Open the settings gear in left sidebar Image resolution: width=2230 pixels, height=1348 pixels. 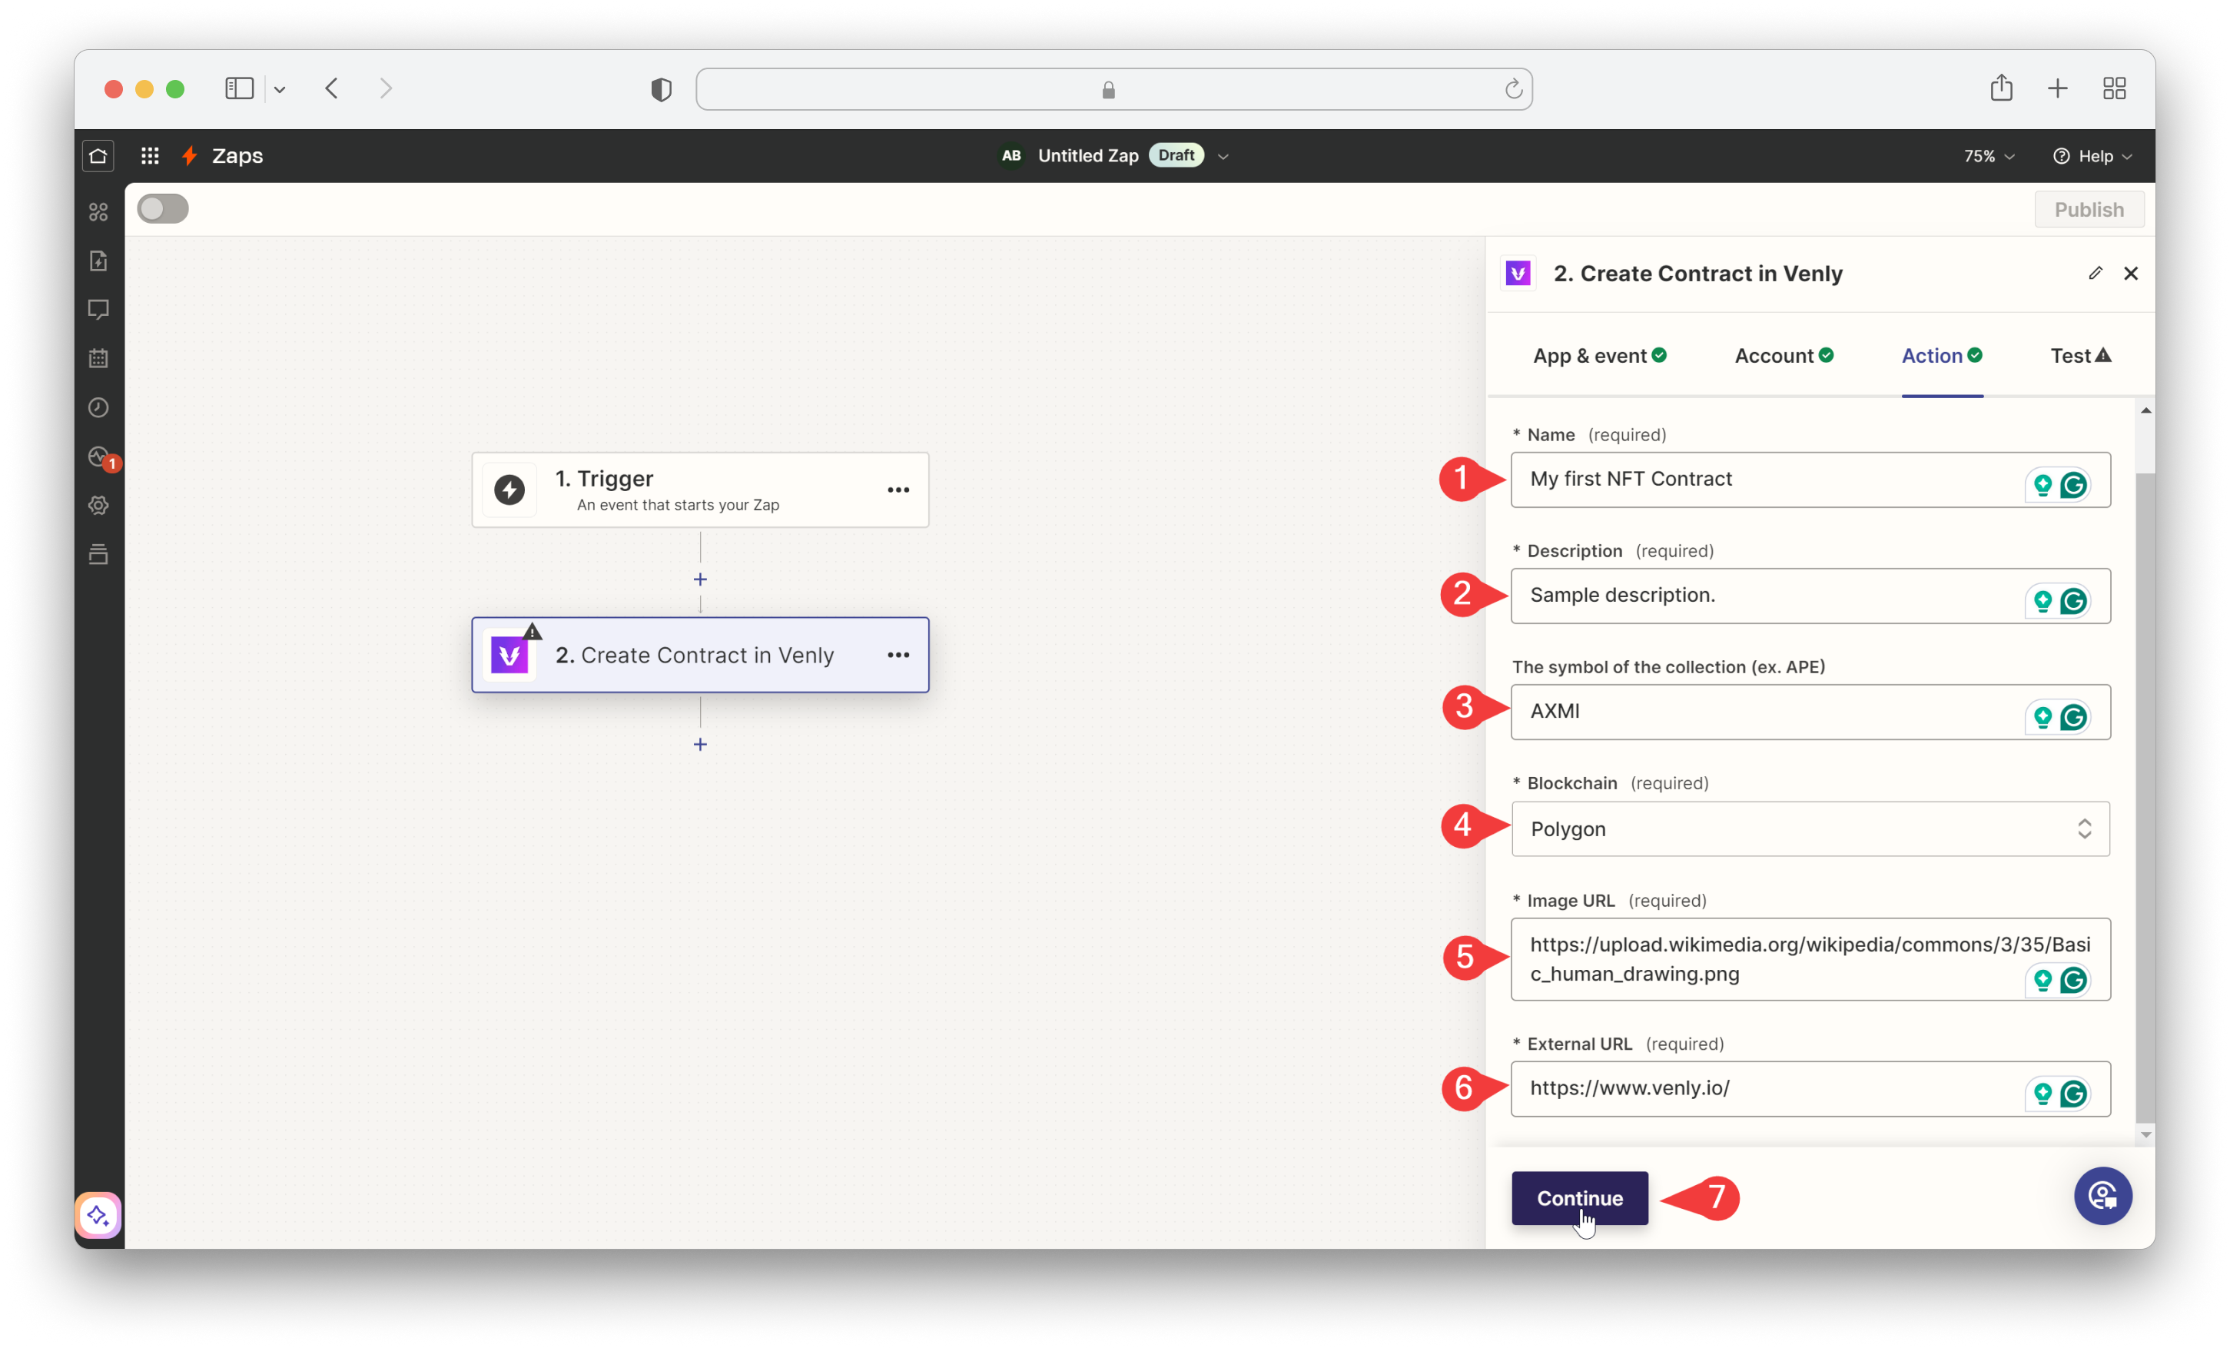(98, 505)
